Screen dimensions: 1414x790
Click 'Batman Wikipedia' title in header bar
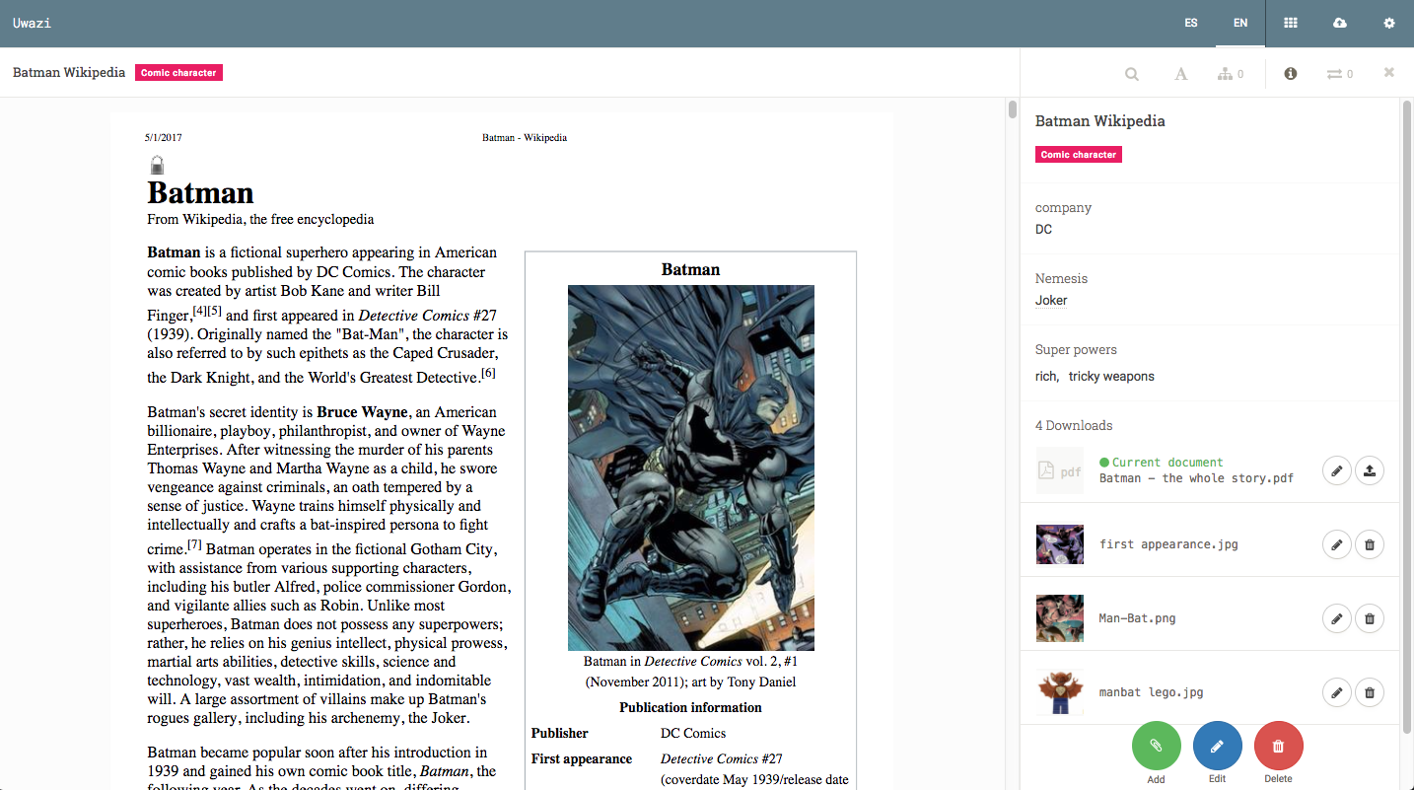coord(69,73)
